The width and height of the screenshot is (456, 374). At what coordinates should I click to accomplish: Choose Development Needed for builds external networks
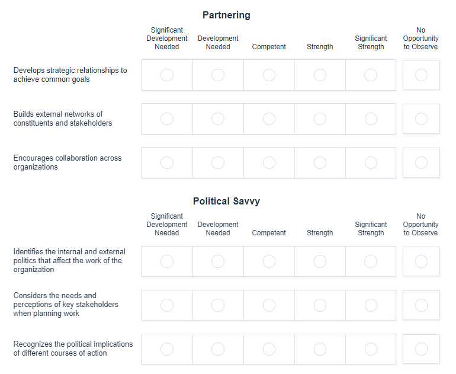[x=218, y=119]
